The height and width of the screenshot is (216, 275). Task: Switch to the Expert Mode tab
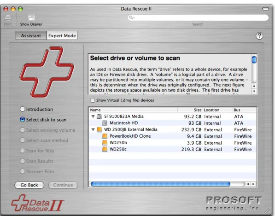click(62, 35)
